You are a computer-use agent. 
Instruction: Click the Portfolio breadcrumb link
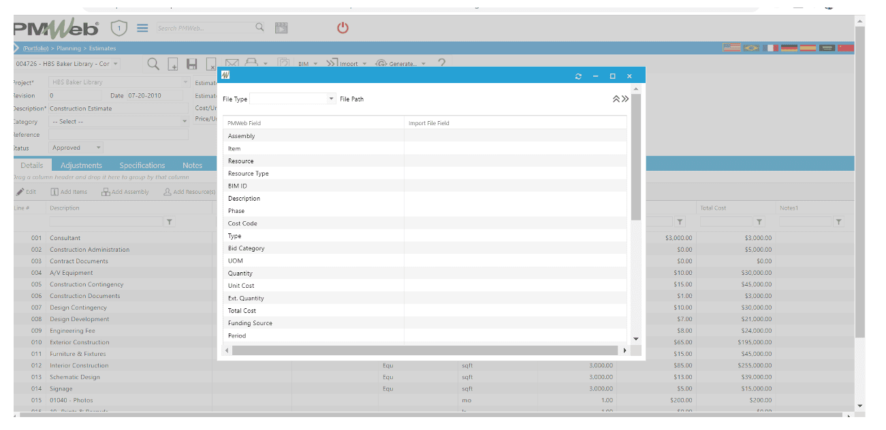click(x=35, y=48)
